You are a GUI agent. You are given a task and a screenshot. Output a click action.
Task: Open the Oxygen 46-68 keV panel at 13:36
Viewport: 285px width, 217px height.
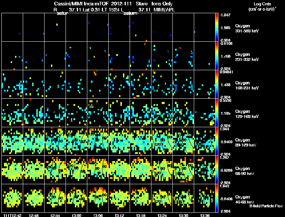coord(204,198)
